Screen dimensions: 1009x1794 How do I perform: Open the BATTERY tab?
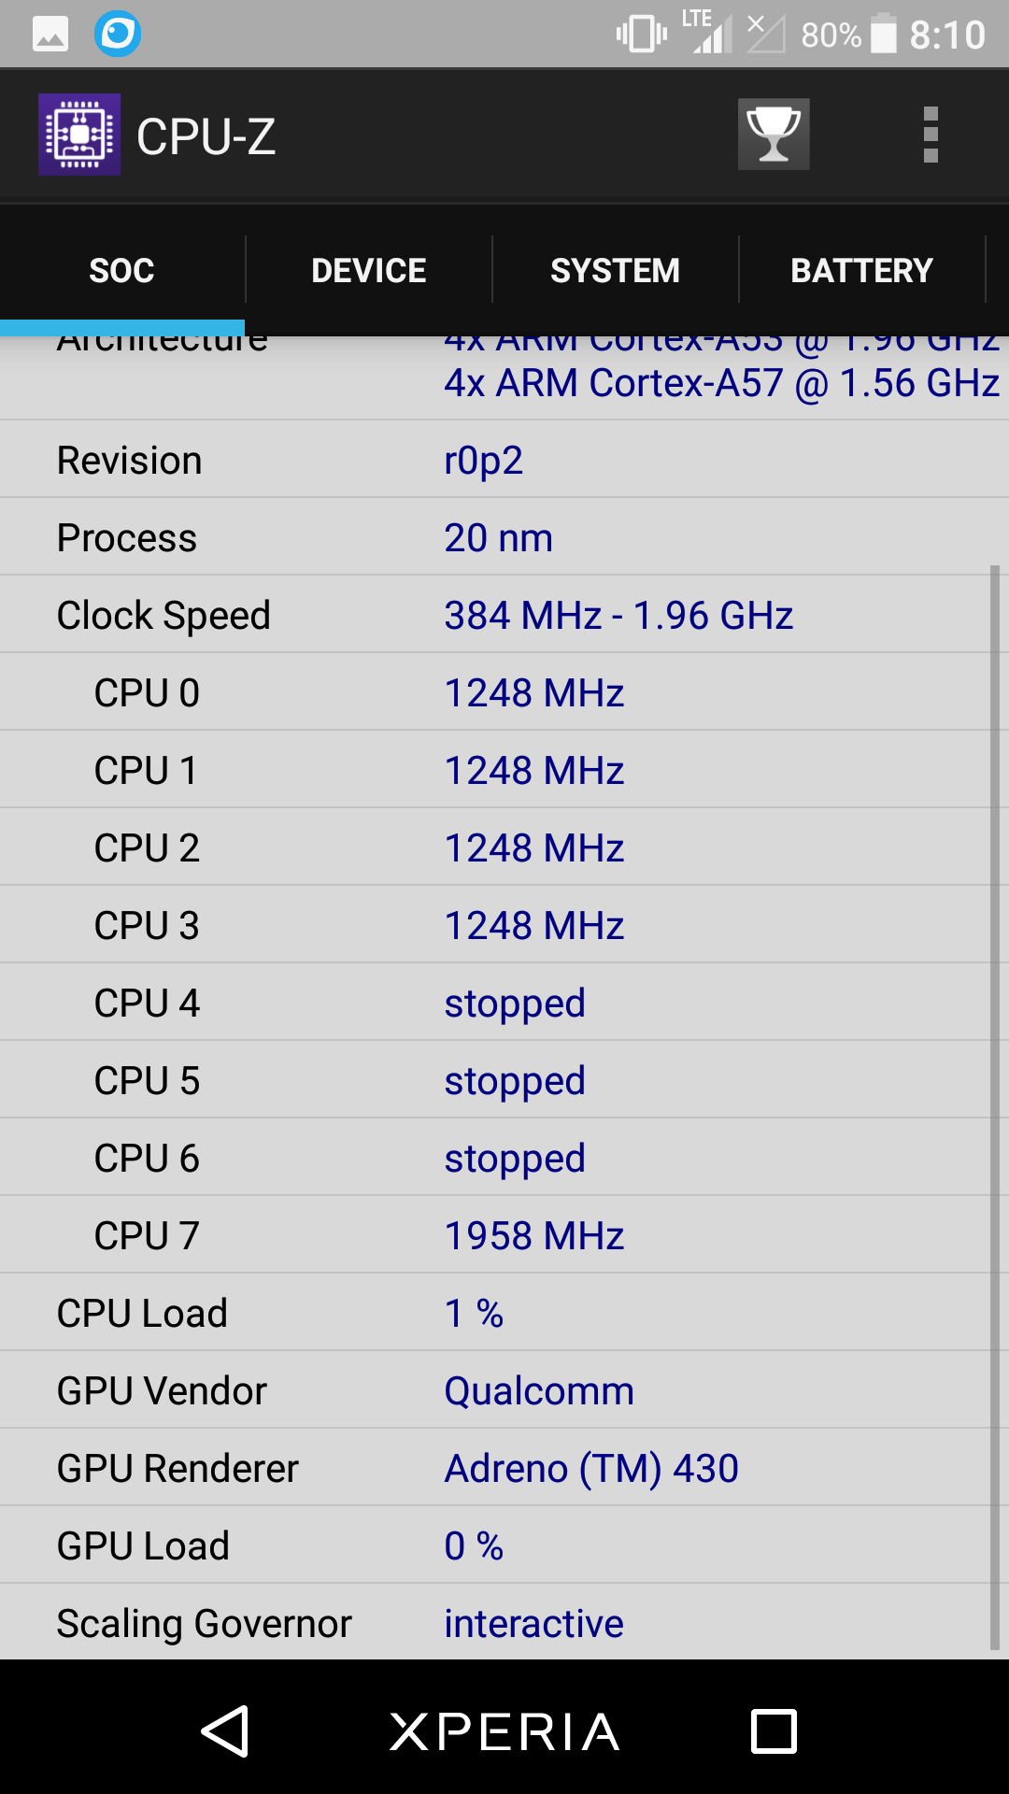point(862,270)
